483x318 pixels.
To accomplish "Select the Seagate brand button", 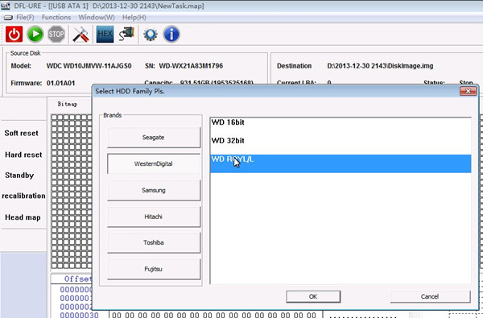I will [x=154, y=137].
